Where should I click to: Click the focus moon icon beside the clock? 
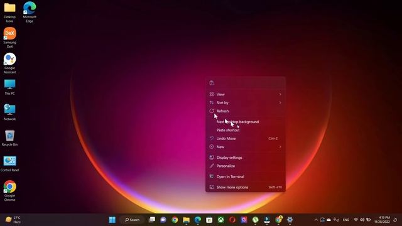[395, 220]
